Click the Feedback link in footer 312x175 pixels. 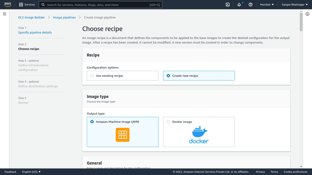click(x=10, y=172)
